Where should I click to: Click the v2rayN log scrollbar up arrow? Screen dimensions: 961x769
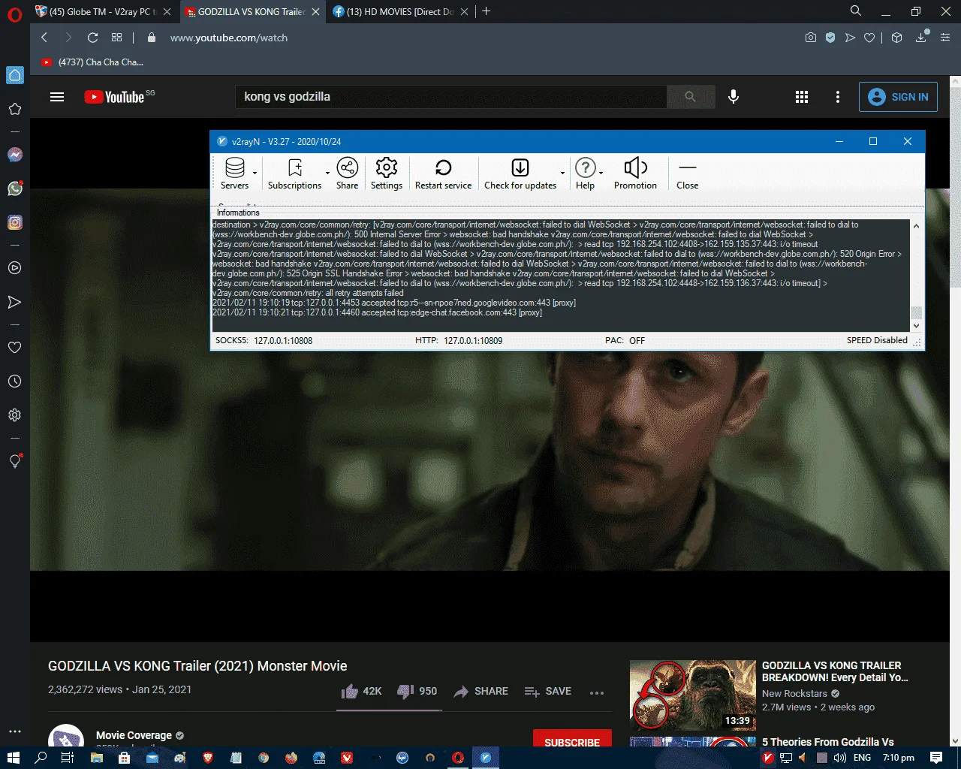point(916,226)
